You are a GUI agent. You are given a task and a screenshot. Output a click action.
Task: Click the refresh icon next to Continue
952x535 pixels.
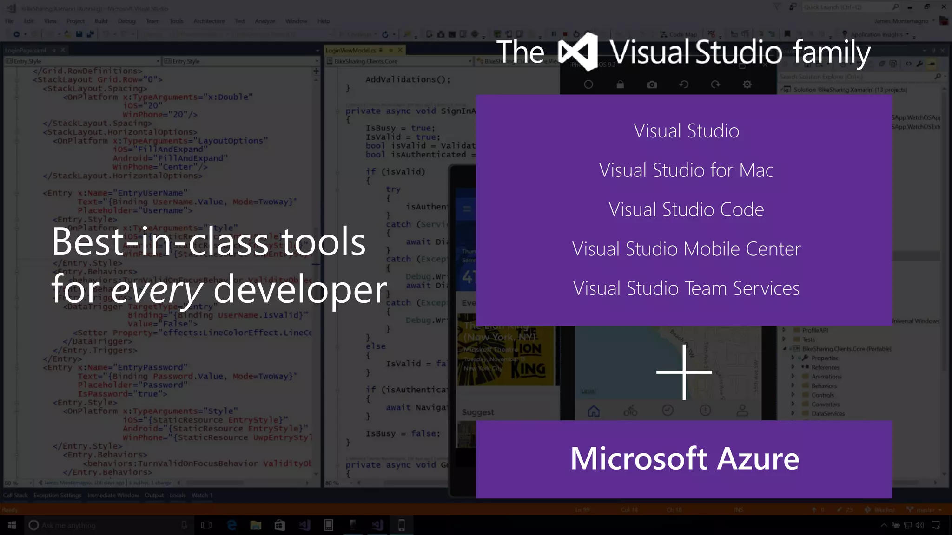click(x=385, y=34)
